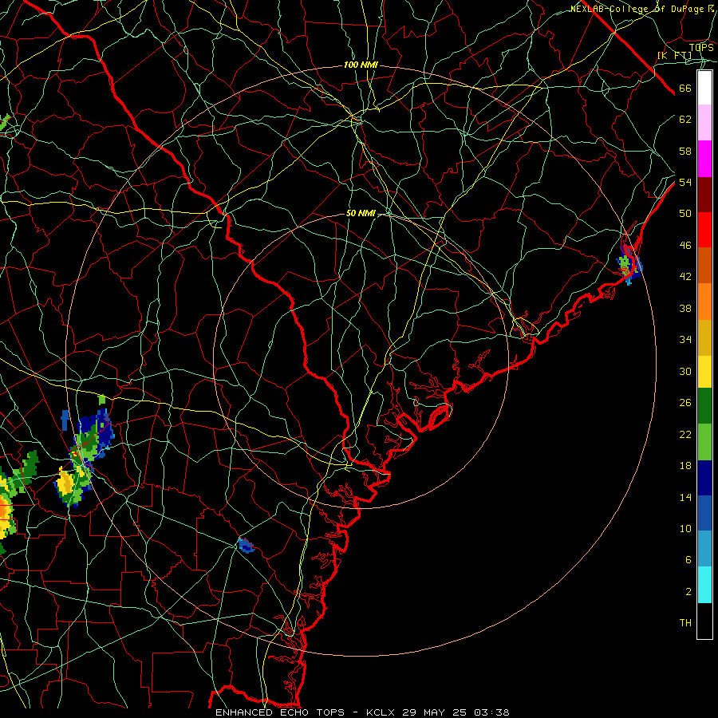Click legend value 42
Screen dimensions: 718x718
coord(685,277)
